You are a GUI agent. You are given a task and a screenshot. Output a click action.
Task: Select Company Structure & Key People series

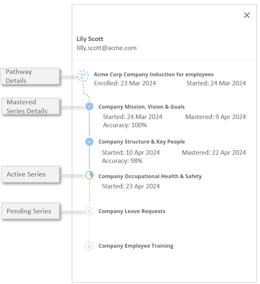pos(142,142)
